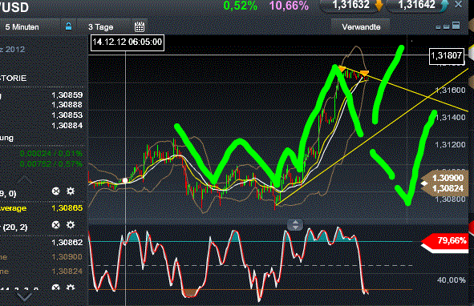Click the chart divider resize handle
Screen dimensions: 474x306
pyautogui.click(x=295, y=224)
